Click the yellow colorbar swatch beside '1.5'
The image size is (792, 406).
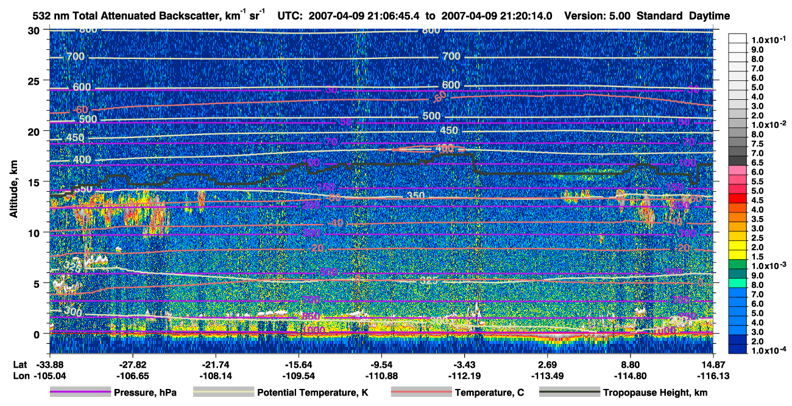737,254
